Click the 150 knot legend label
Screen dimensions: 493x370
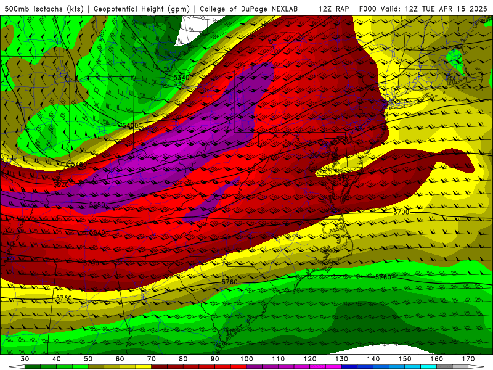point(405,359)
